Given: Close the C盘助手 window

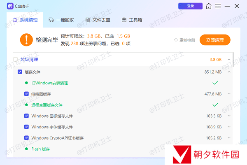Looking at the screenshot, I should coord(237,6).
